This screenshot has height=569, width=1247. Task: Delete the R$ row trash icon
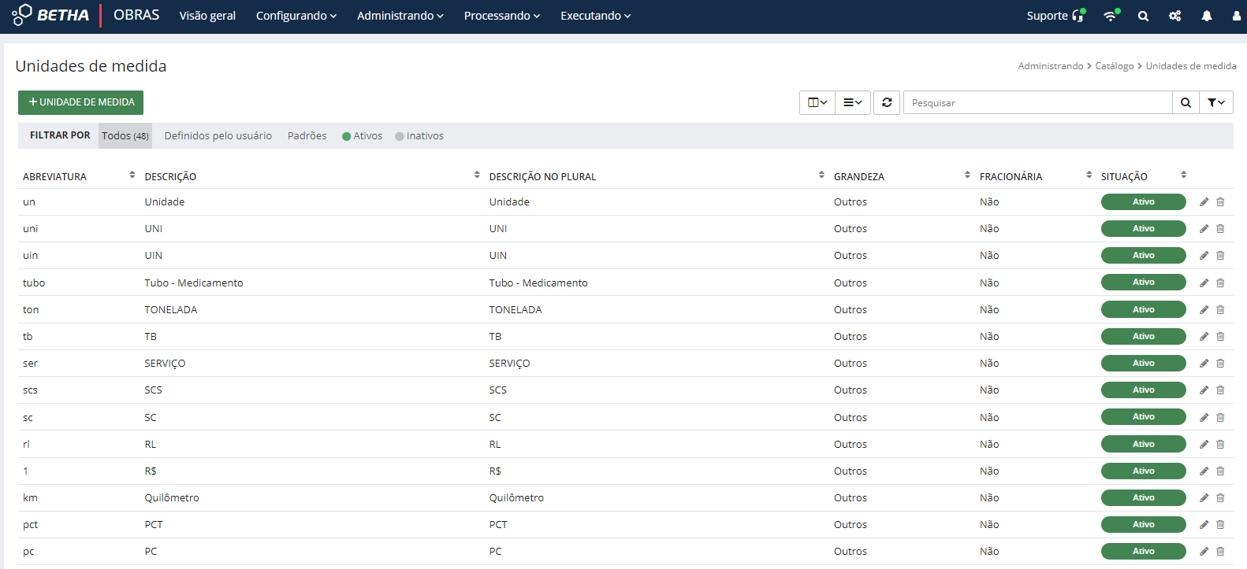pos(1220,471)
